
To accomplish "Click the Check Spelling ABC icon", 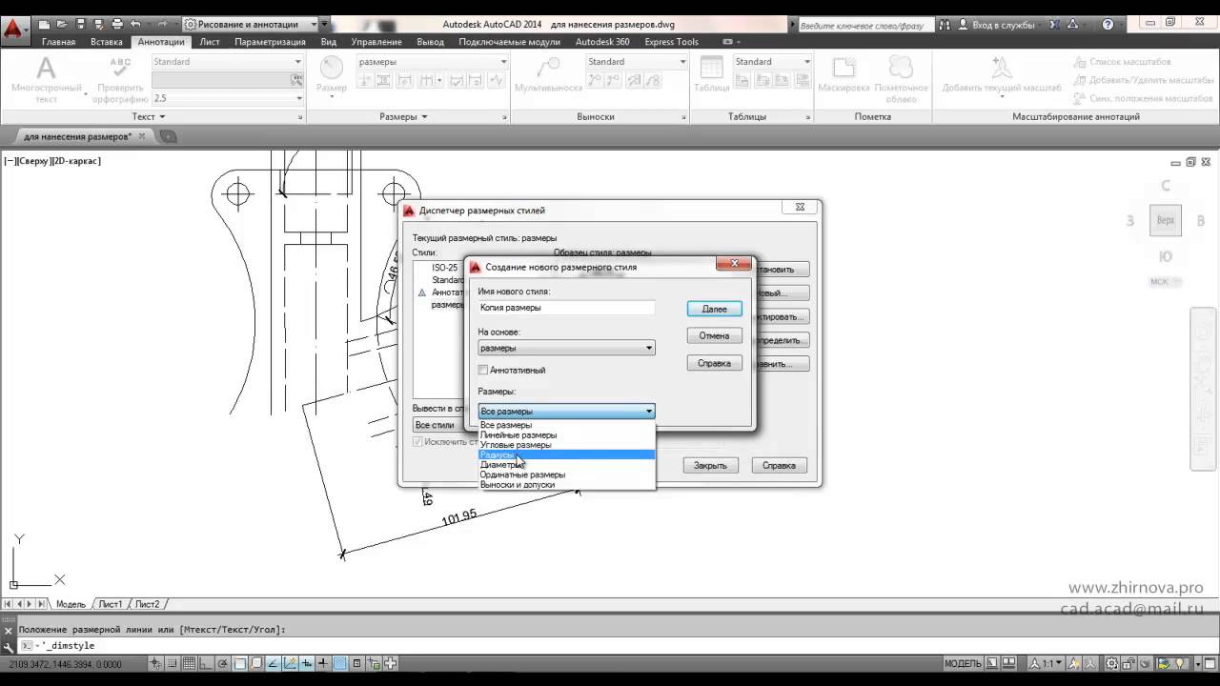I will [x=120, y=69].
